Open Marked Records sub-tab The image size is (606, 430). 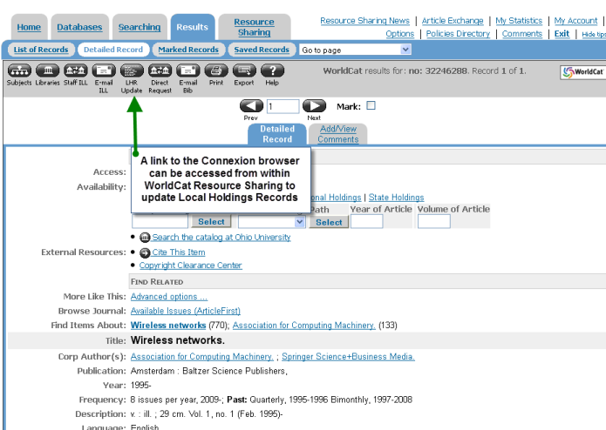tap(188, 50)
